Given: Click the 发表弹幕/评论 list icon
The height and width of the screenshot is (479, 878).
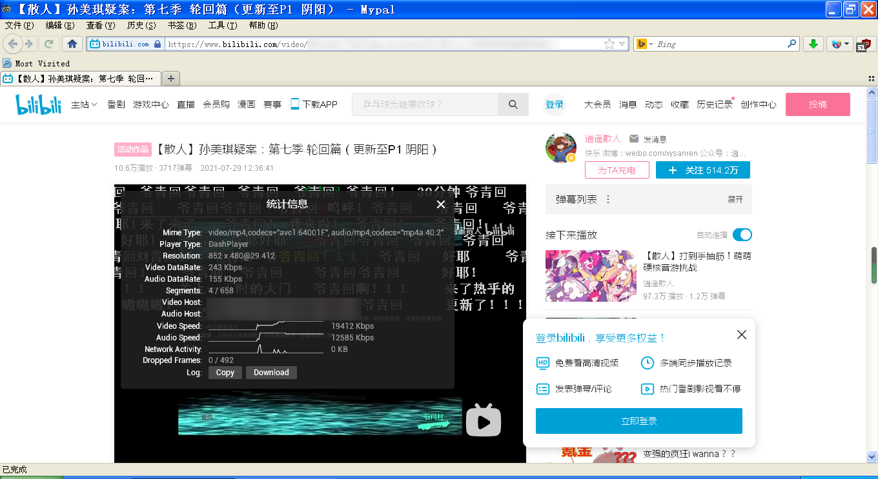Looking at the screenshot, I should pos(543,389).
